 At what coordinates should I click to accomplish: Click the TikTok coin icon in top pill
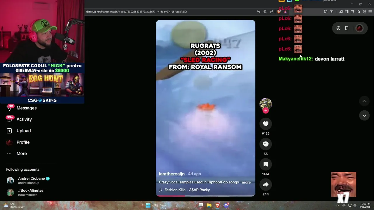tap(338, 28)
